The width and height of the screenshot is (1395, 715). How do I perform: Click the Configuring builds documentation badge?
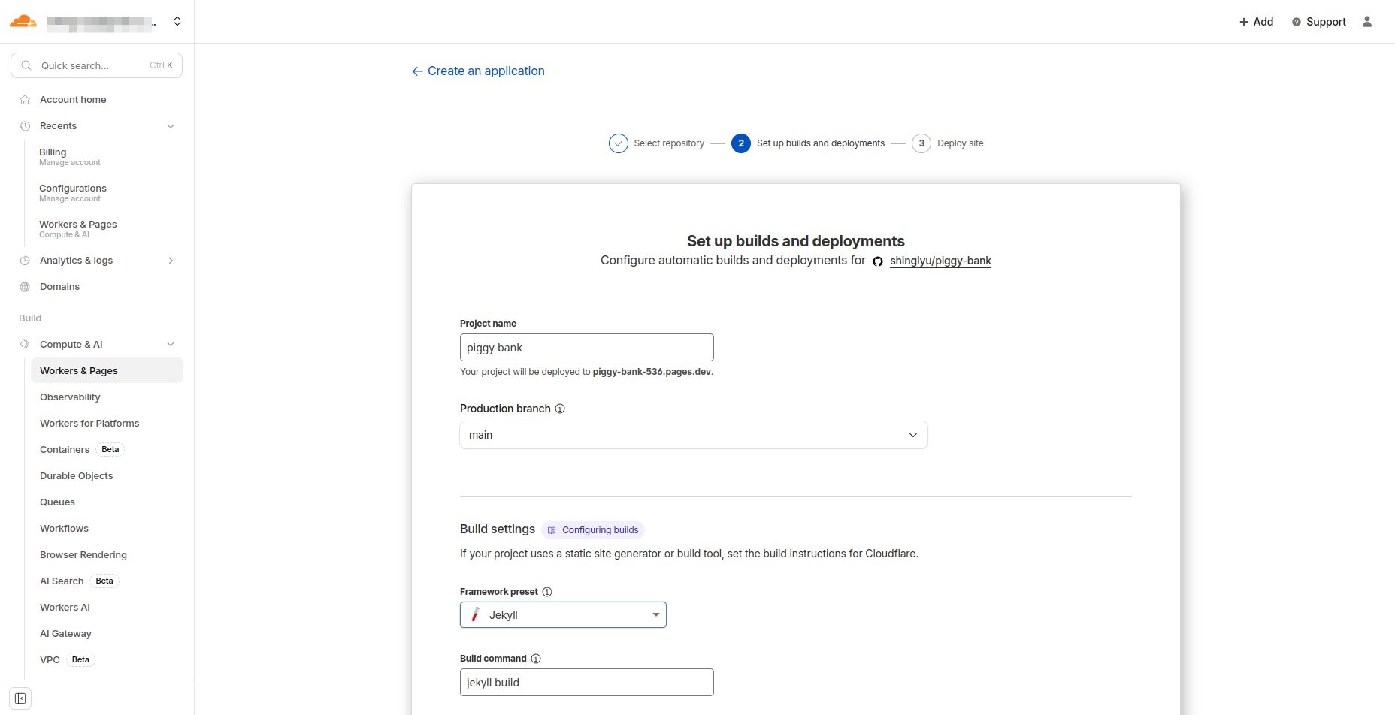click(x=592, y=529)
